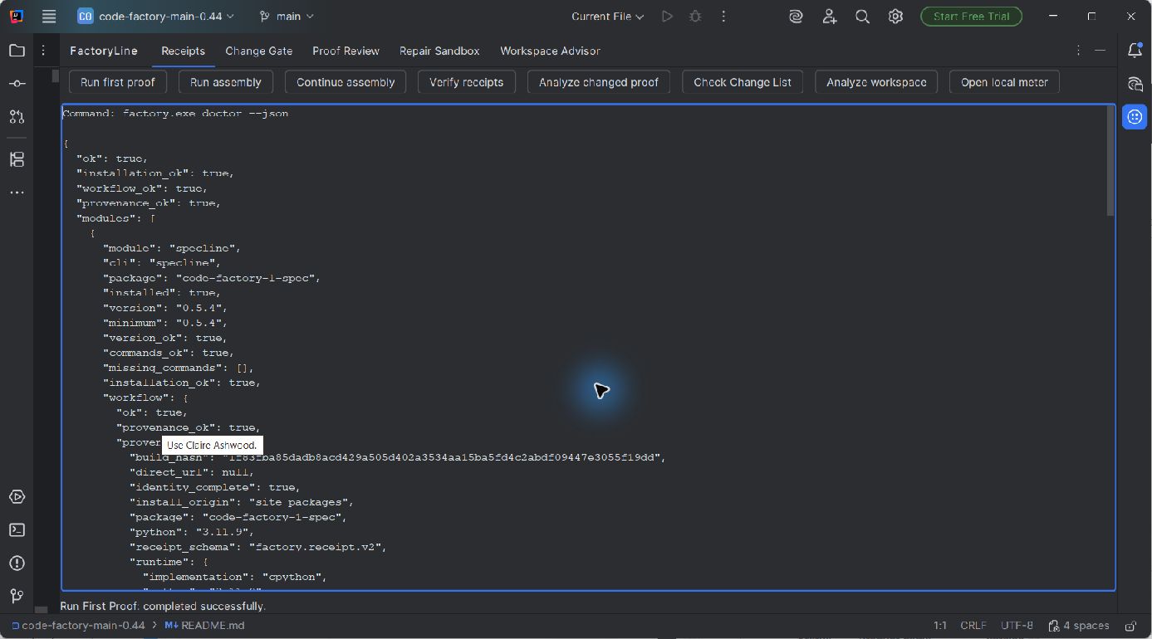Click the Start Free Trial button
The width and height of the screenshot is (1152, 639).
point(971,17)
